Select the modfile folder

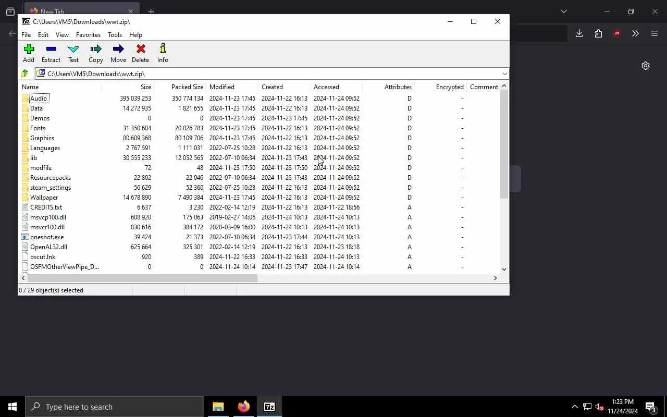[x=41, y=167]
